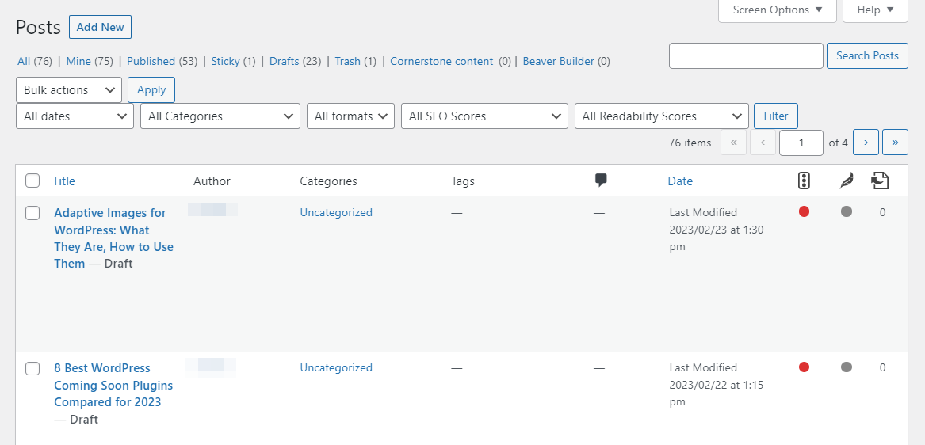The height and width of the screenshot is (445, 925).
Task: Click the search posts text field
Action: coord(746,56)
